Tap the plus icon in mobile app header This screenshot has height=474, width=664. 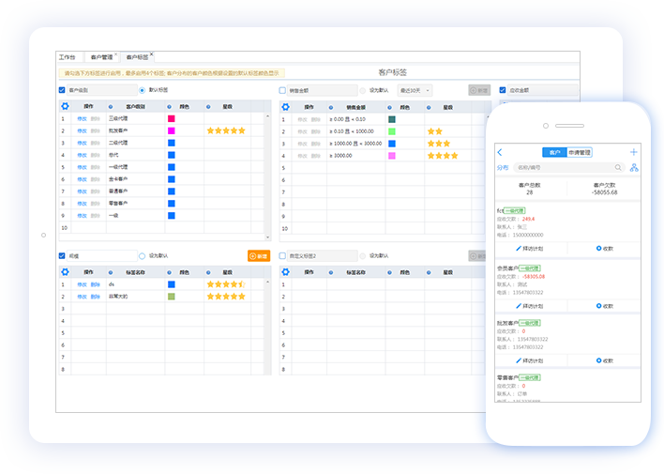(634, 152)
